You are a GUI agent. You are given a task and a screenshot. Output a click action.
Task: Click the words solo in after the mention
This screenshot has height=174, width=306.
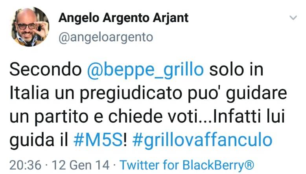tap(236, 70)
